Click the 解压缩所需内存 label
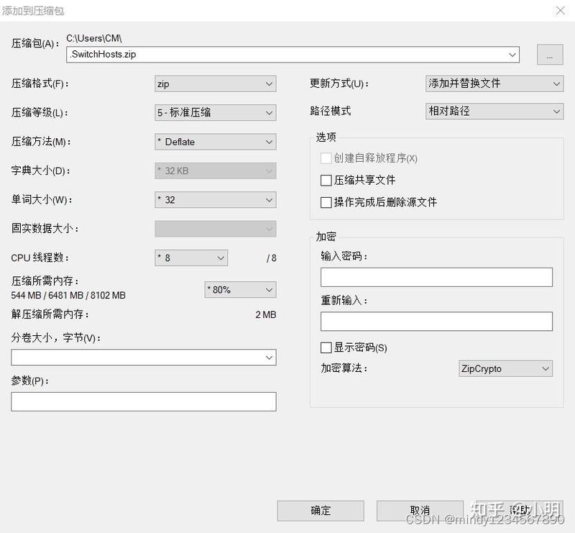Image resolution: width=575 pixels, height=533 pixels. point(50,314)
